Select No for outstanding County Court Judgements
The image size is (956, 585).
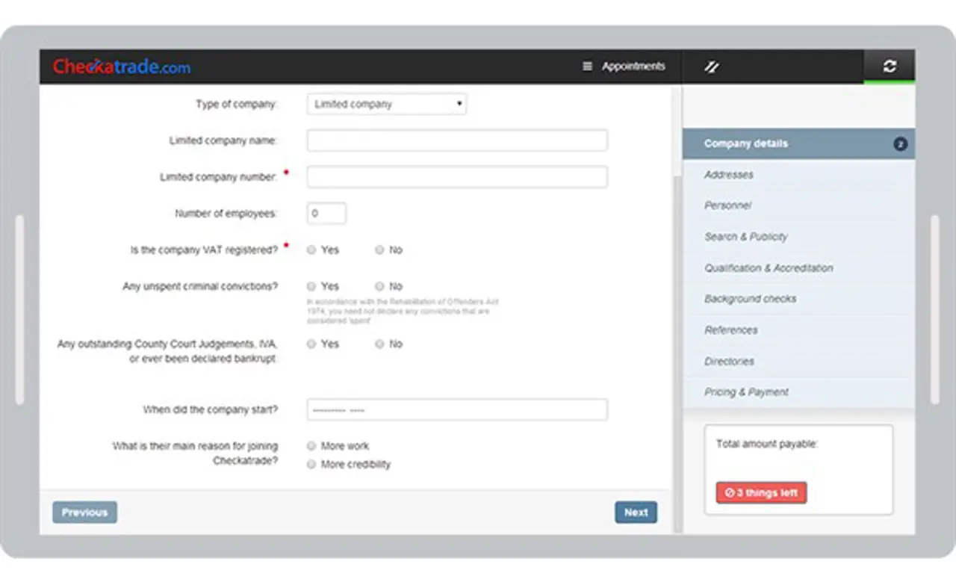379,344
